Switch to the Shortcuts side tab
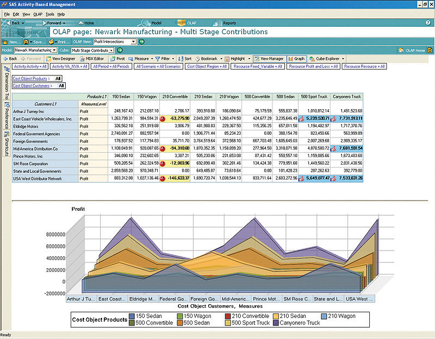 click(x=7, y=143)
